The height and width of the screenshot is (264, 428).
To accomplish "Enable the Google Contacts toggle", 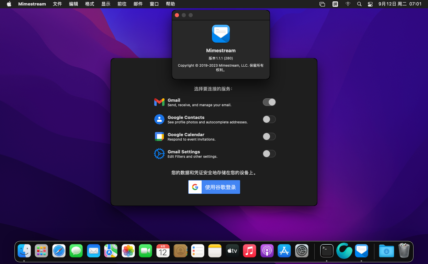I will tap(269, 119).
